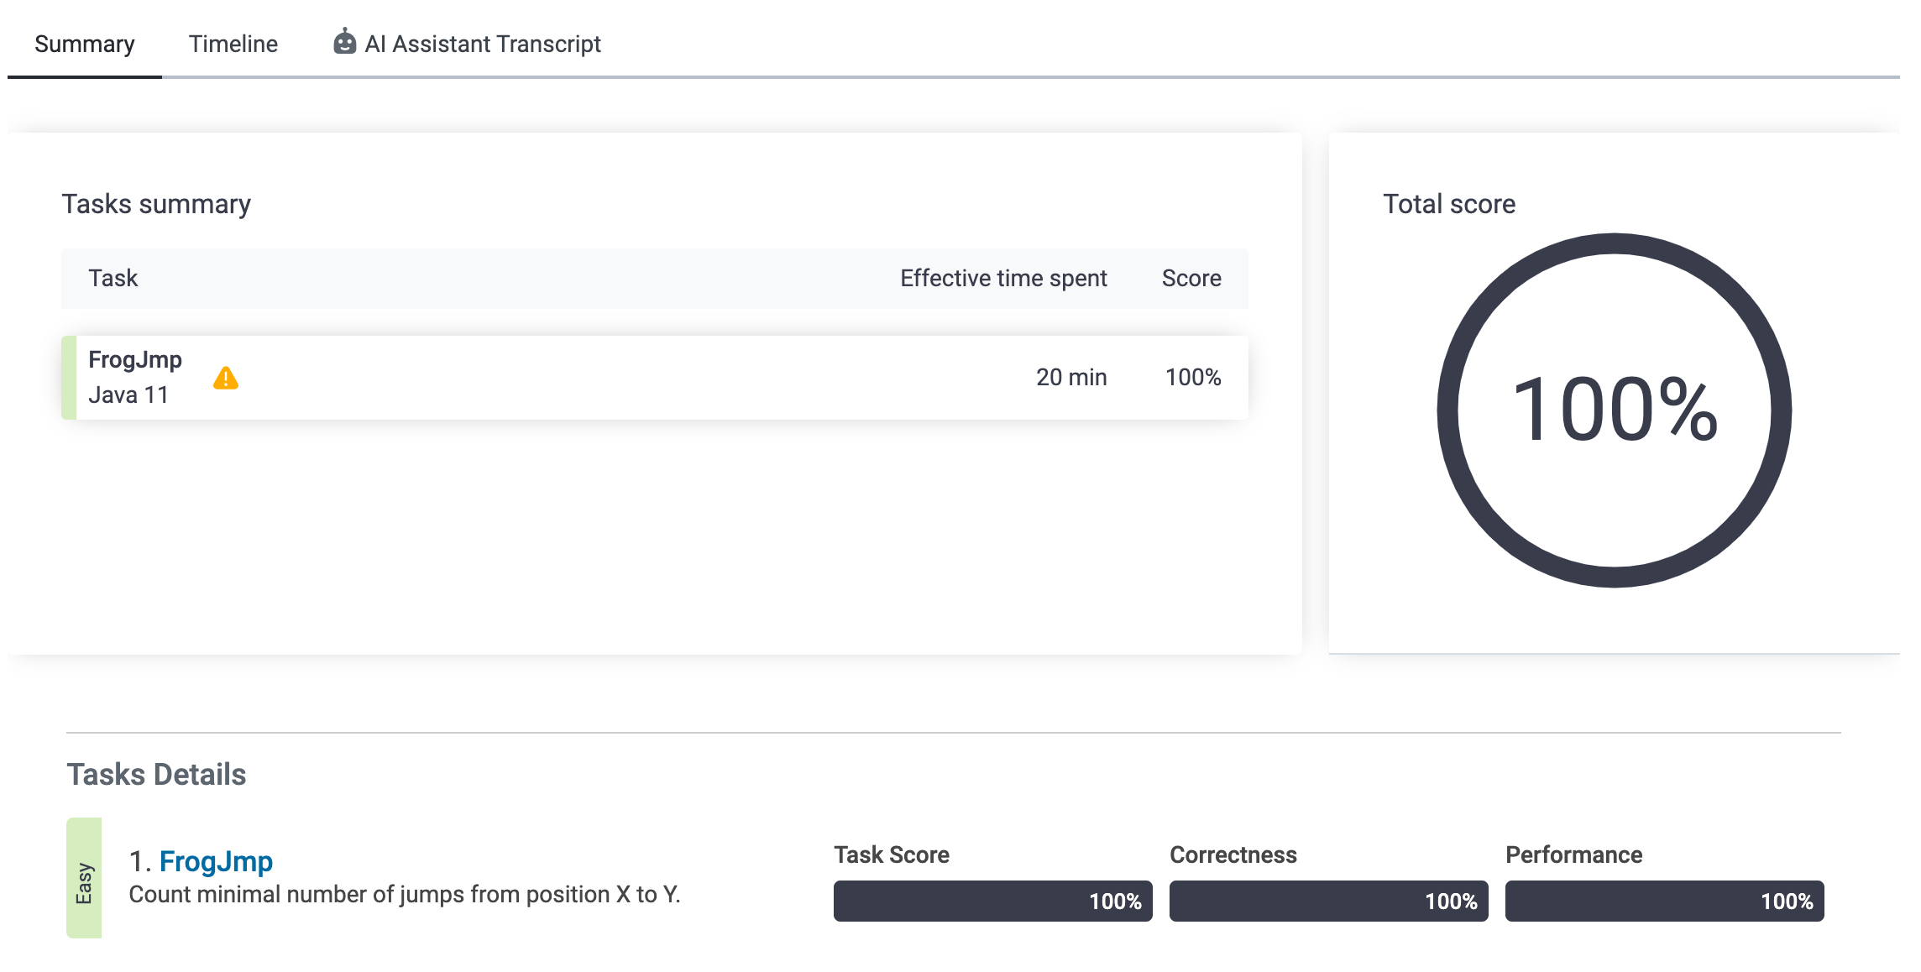
Task: Click the Tasks Details heading
Action: click(156, 774)
